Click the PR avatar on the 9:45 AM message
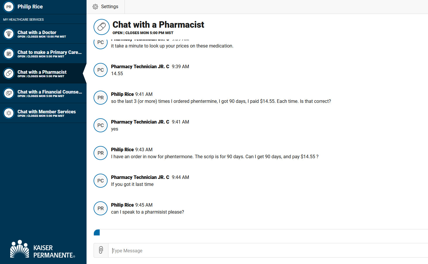428x264 pixels. pos(101,208)
